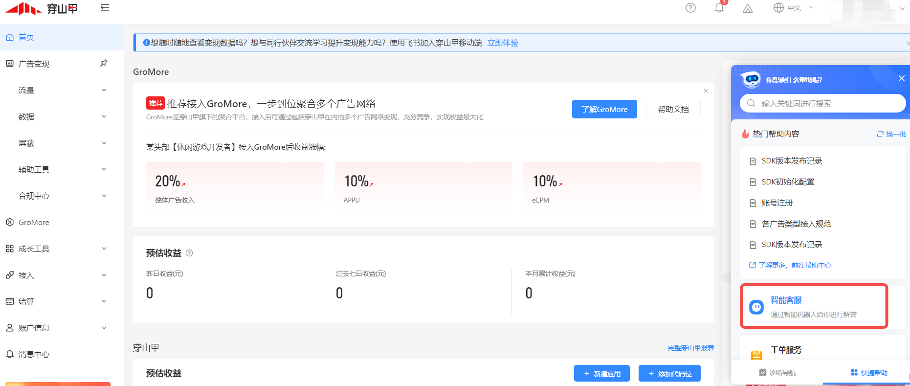The width and height of the screenshot is (910, 386).
Task: Click the 成长工具 grid icon
Action: point(10,249)
